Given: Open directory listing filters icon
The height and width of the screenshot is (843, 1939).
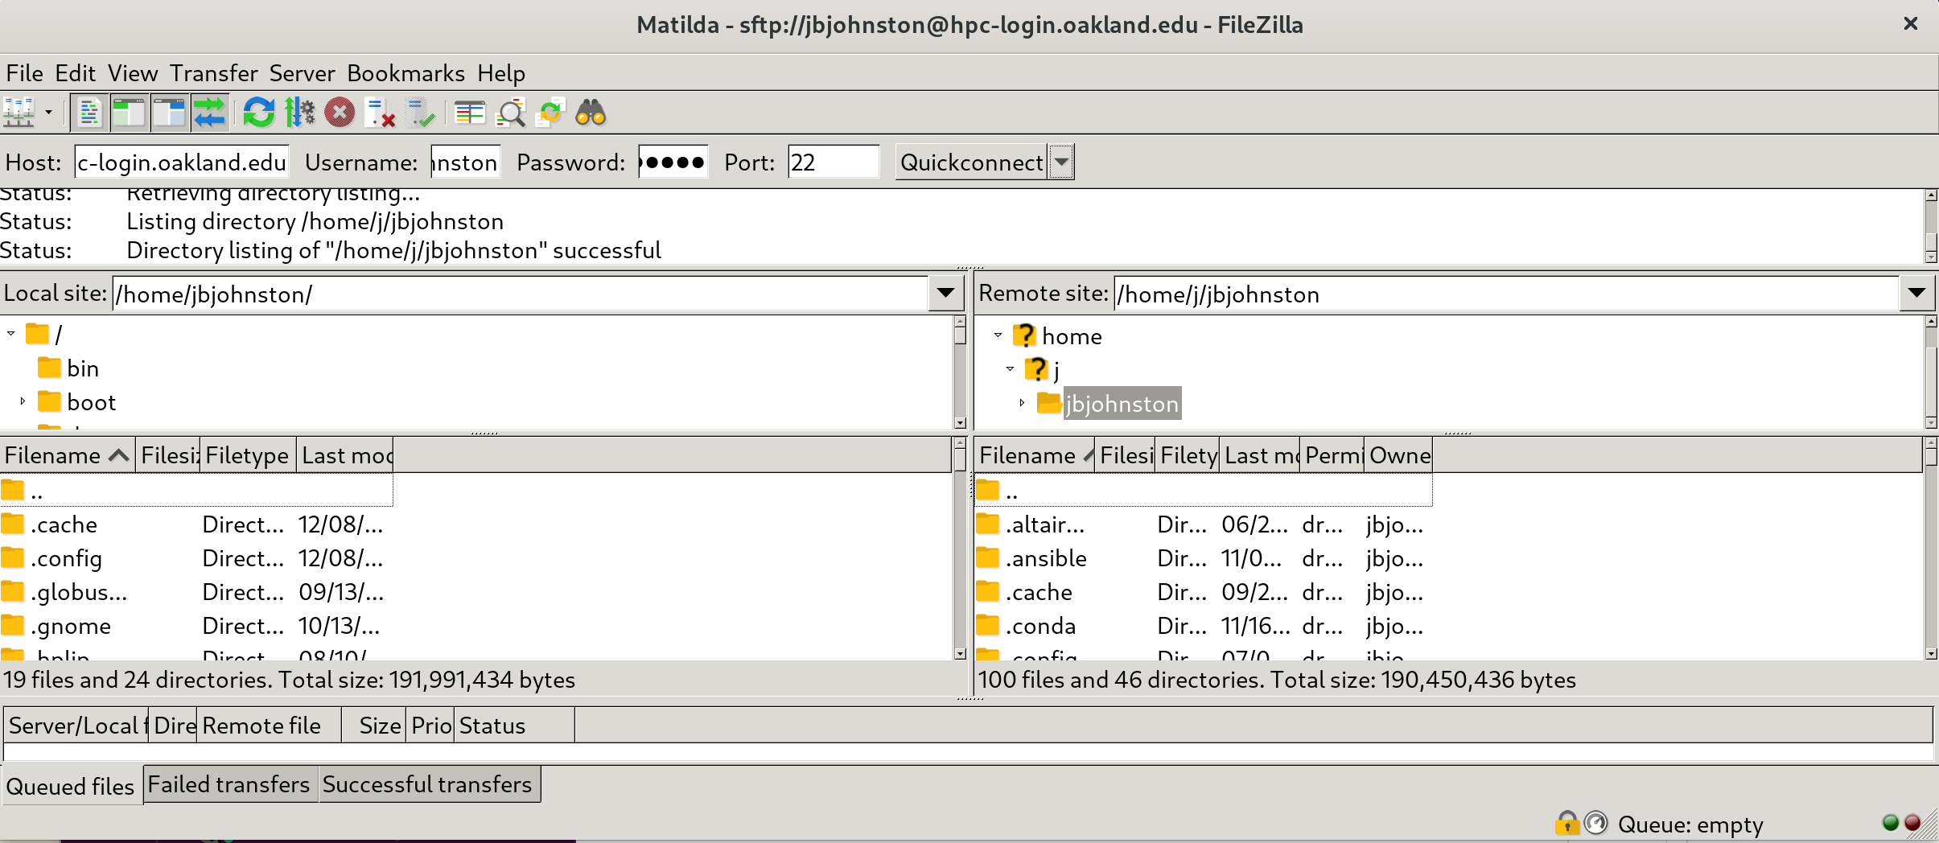Looking at the screenshot, I should click(x=470, y=113).
